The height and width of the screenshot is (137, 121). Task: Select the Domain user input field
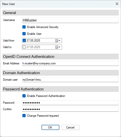click(70, 80)
